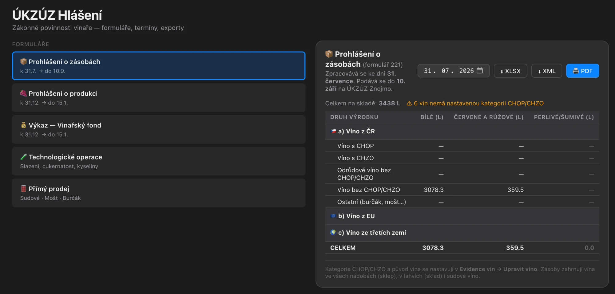Expand the b) Víno z EU section
615x294 pixels.
point(462,216)
